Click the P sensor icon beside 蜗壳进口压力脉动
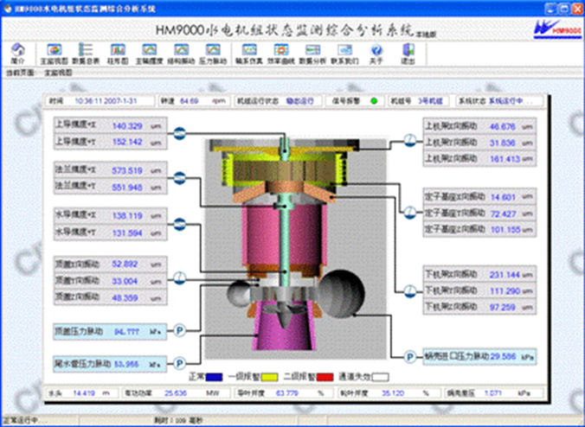The width and height of the screenshot is (585, 427). (x=398, y=354)
